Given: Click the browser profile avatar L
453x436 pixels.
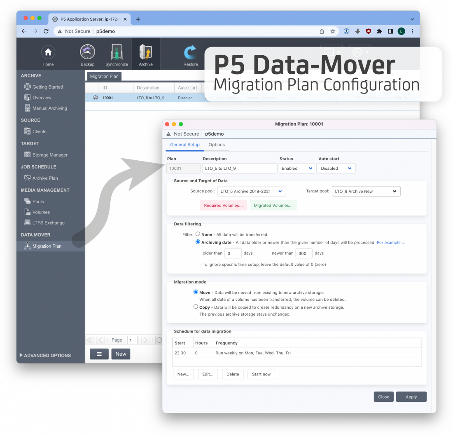Looking at the screenshot, I should [x=401, y=31].
